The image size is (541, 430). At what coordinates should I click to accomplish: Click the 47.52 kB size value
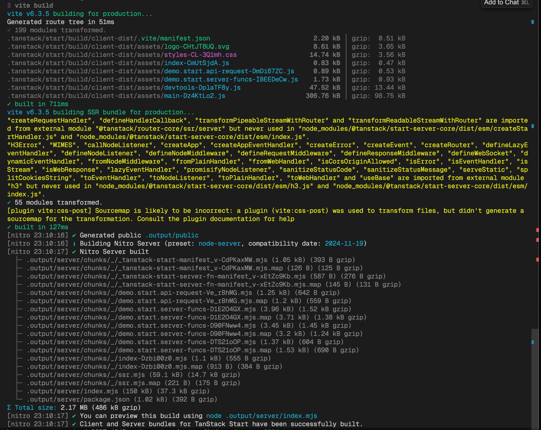pyautogui.click(x=325, y=88)
